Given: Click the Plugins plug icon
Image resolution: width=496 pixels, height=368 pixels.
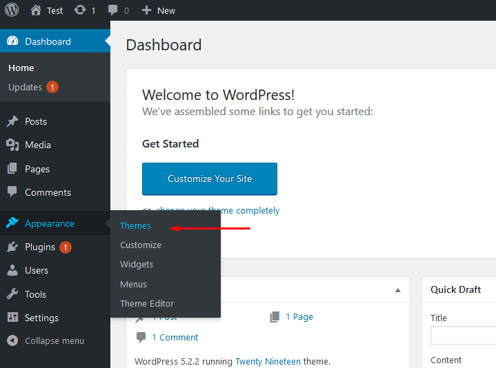Looking at the screenshot, I should (x=12, y=247).
